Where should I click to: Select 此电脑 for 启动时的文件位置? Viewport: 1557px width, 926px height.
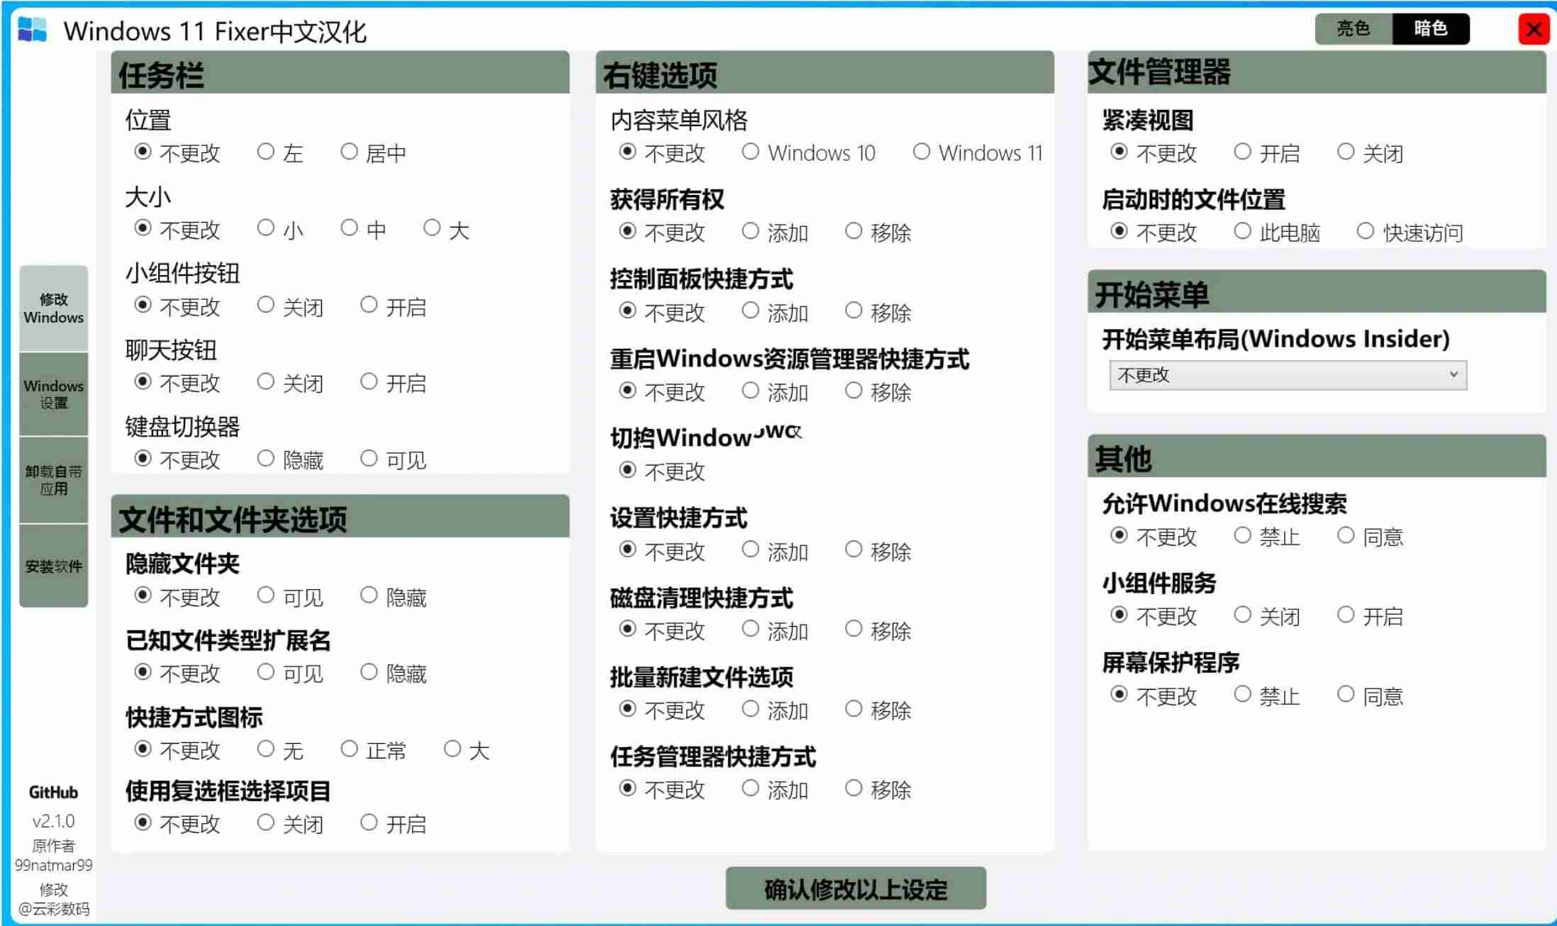coord(1278,232)
